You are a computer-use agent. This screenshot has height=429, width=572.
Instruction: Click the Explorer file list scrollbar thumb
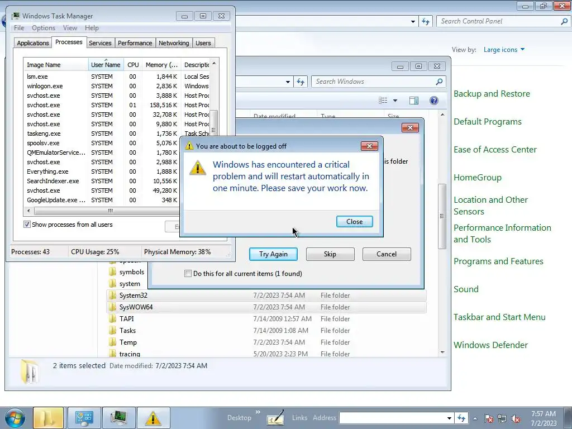[x=442, y=216]
